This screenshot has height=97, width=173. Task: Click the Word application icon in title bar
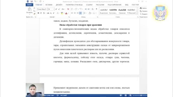pyautogui.click(x=28, y=1)
